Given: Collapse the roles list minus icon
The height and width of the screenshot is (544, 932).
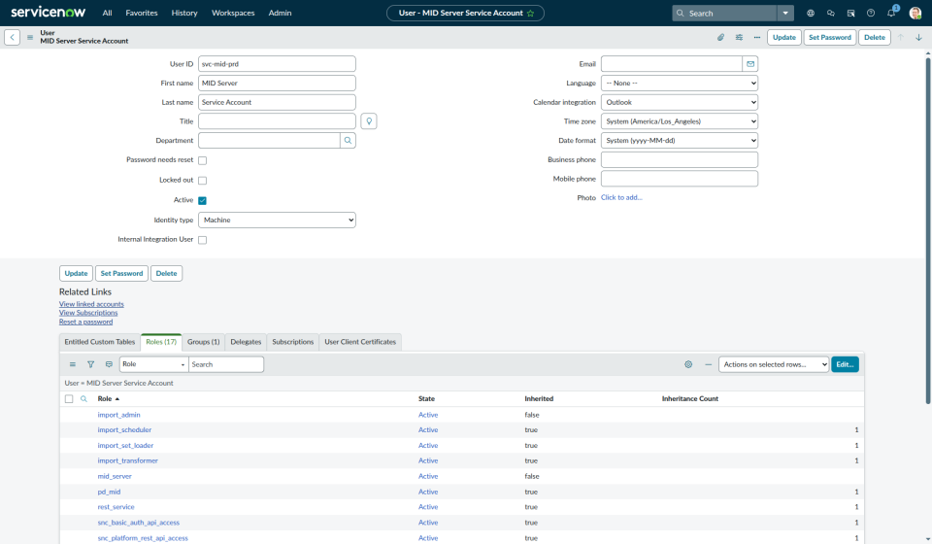Looking at the screenshot, I should [x=708, y=364].
